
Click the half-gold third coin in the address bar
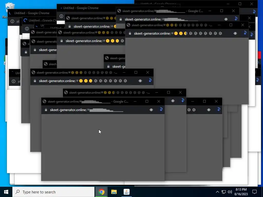186,34
